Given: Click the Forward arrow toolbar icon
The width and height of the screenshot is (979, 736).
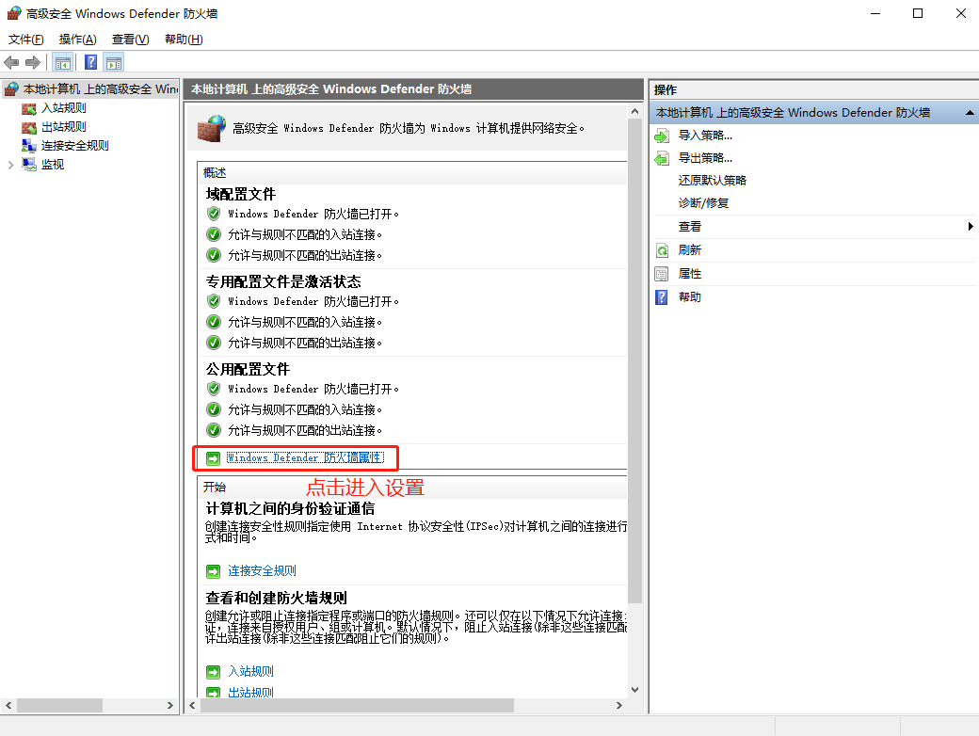Looking at the screenshot, I should coord(32,62).
